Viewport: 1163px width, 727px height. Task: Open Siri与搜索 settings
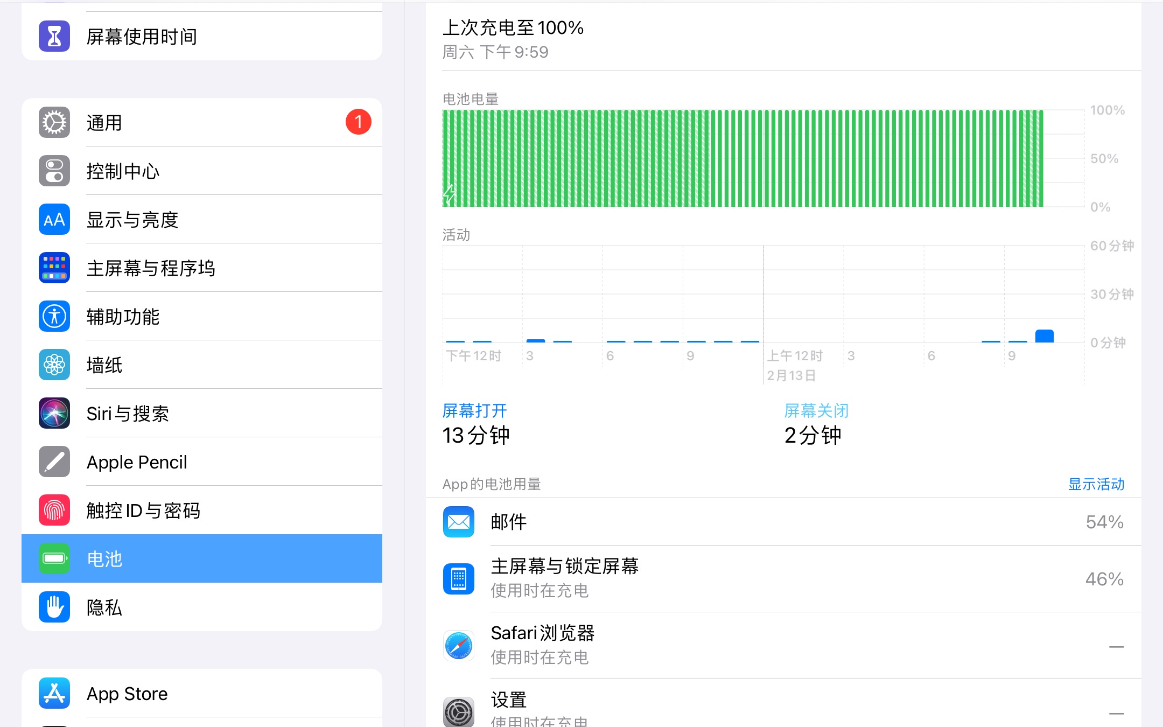tap(202, 413)
